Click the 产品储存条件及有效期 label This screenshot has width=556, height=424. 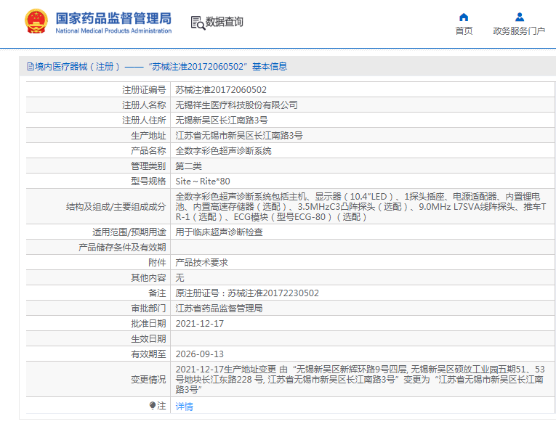coord(122,248)
